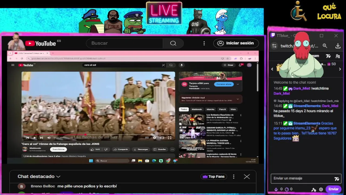Open the Maldonado channel avatar
This screenshot has width=346, height=195.
coord(25,149)
